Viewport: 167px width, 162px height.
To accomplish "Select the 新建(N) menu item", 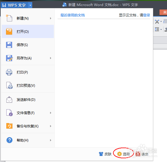I will coord(28,18).
